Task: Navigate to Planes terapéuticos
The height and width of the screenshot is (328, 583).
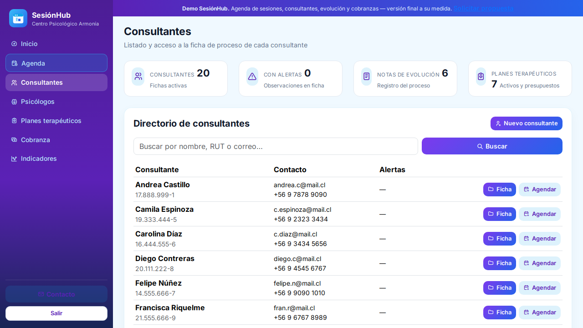Action: pyautogui.click(x=56, y=121)
